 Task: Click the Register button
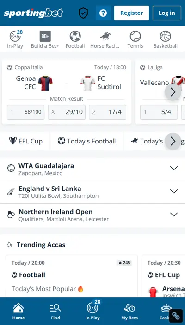(131, 13)
